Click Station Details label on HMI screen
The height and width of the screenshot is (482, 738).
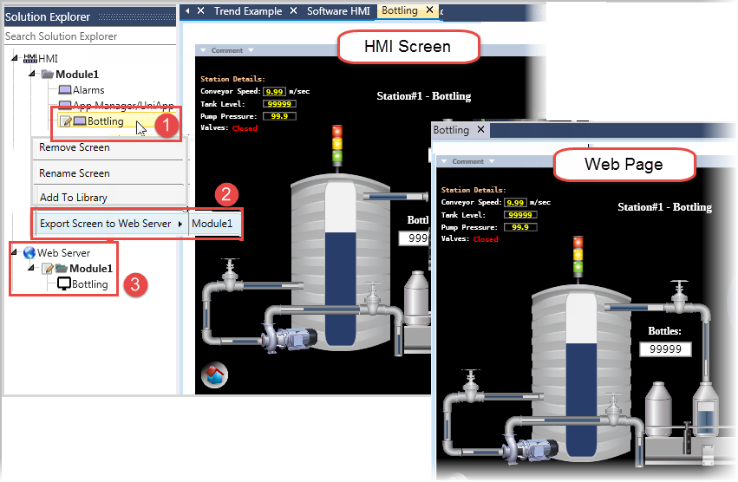232,79
